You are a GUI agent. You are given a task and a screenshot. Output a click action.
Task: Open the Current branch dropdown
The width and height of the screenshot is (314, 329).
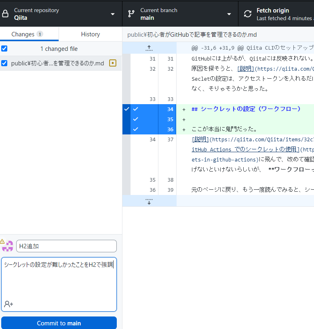pos(180,14)
